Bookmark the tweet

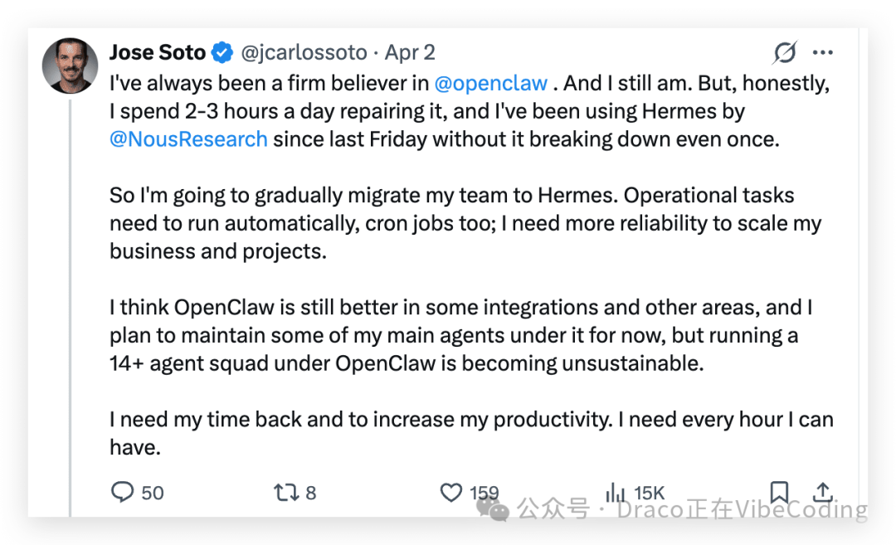click(x=779, y=492)
